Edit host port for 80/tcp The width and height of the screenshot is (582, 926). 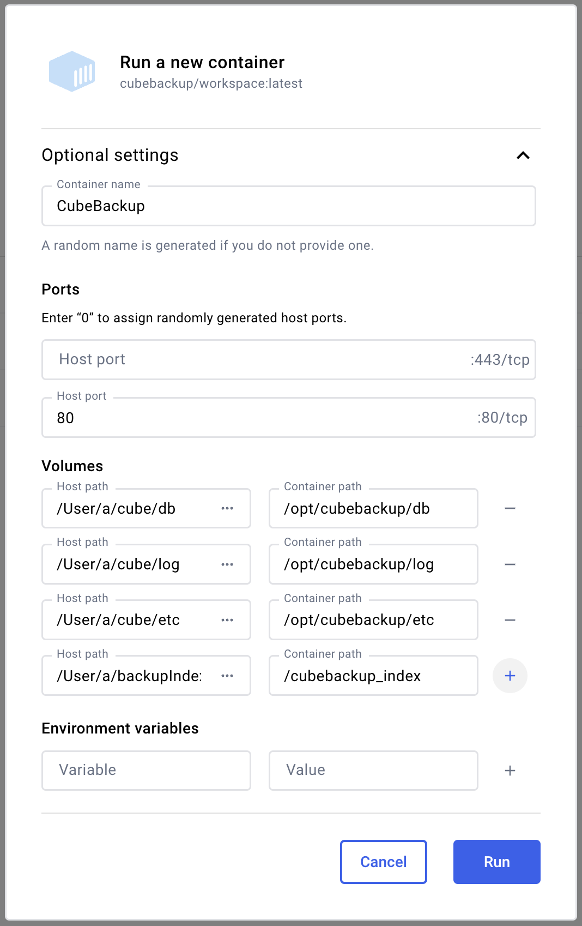(289, 418)
